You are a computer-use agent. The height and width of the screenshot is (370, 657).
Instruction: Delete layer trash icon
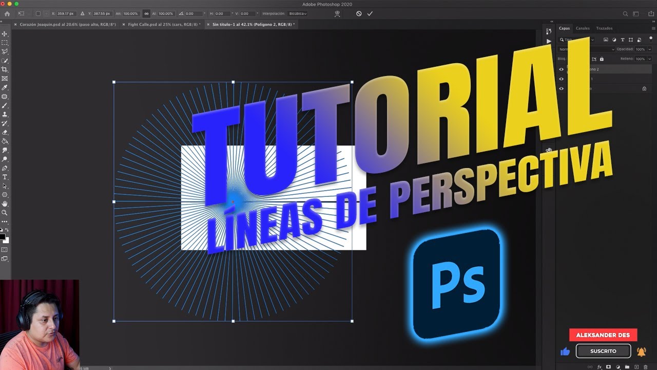(645, 367)
